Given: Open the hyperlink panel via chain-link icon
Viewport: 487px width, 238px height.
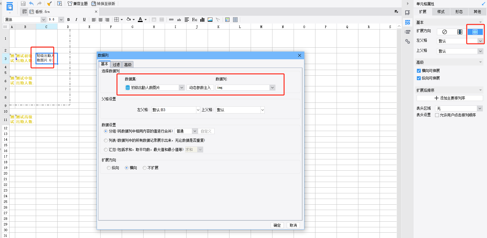Looking at the screenshot, I should point(407,41).
